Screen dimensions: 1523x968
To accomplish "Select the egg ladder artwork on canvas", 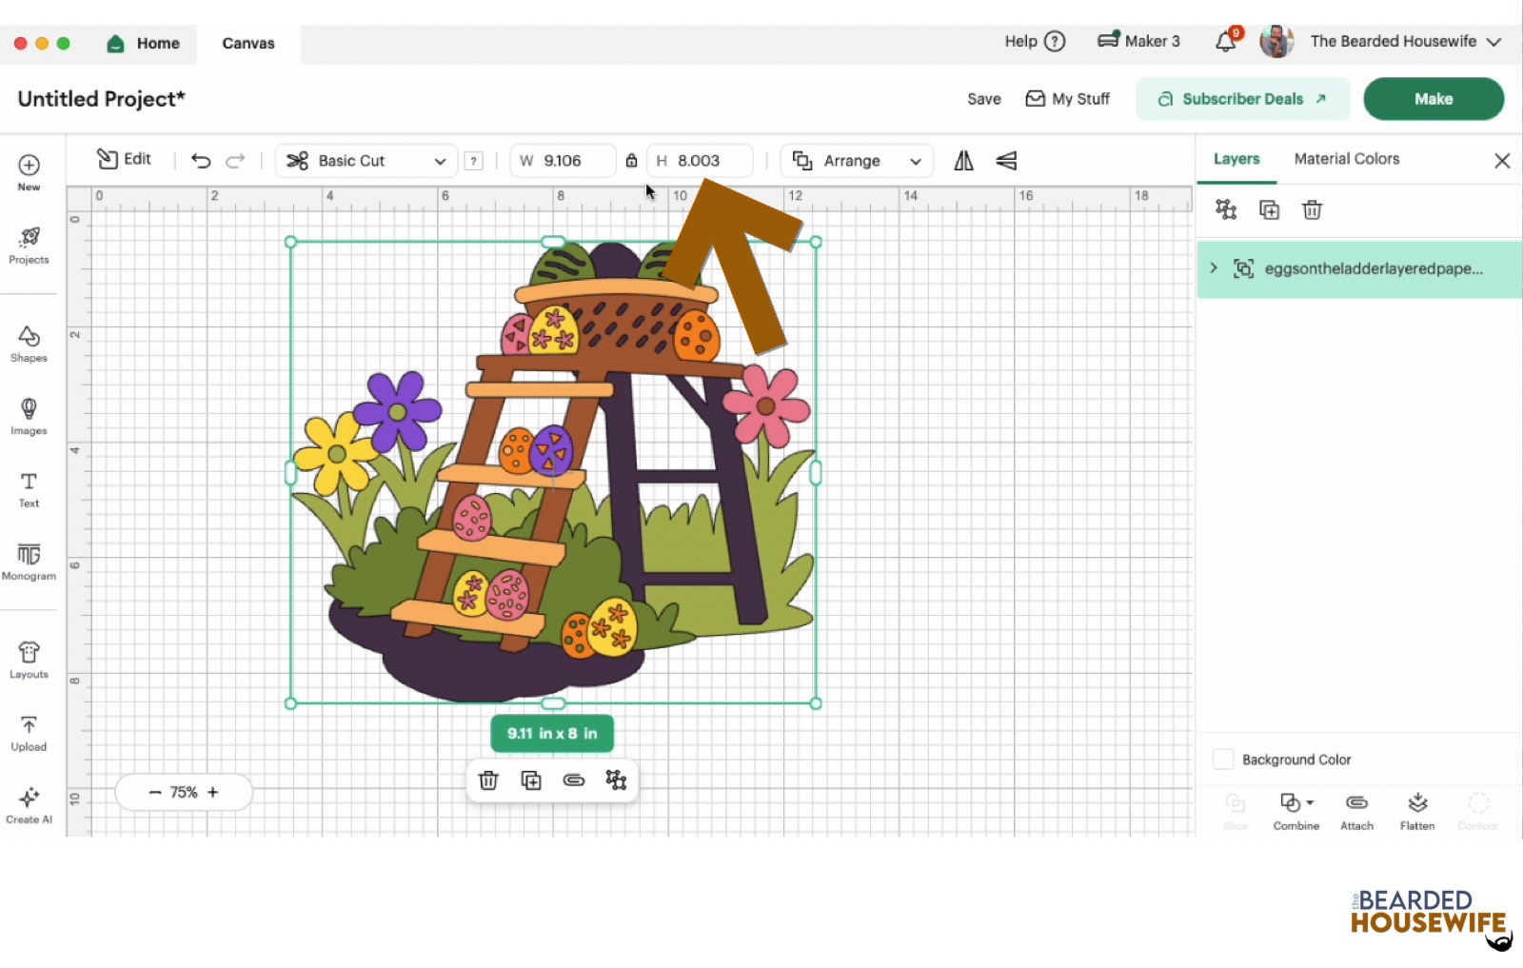I will click(x=553, y=473).
